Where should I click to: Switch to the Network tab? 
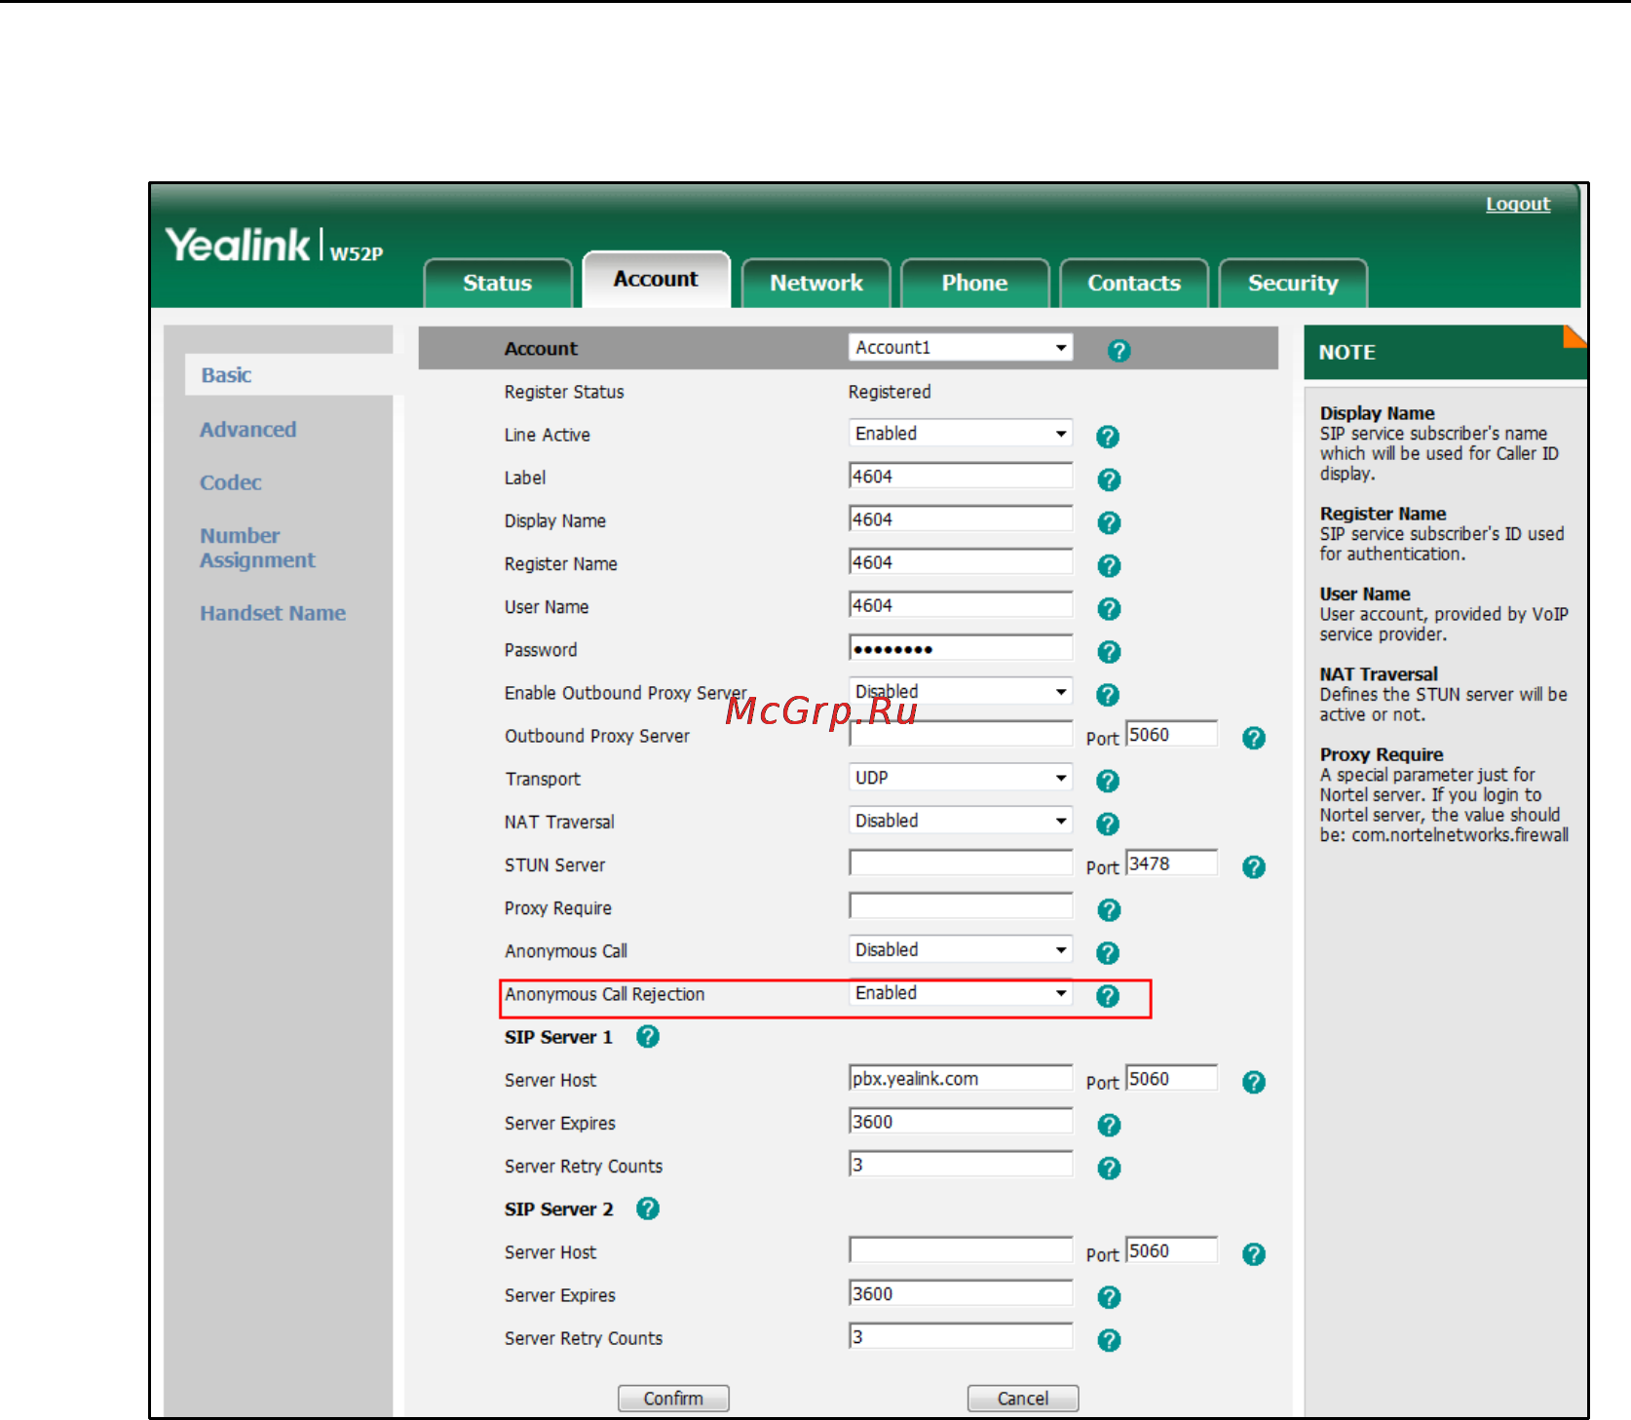click(816, 283)
